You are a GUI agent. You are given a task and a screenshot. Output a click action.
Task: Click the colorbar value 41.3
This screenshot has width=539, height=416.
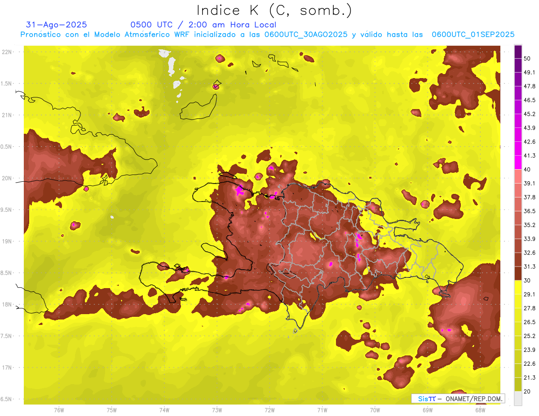click(x=530, y=156)
